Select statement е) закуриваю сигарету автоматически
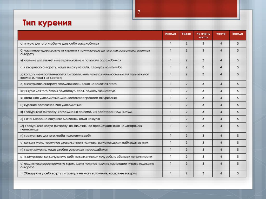This screenshot has height=199, width=266. coord(68,84)
